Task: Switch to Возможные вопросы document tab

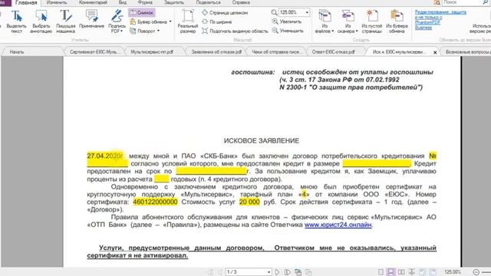Action: coord(467,52)
